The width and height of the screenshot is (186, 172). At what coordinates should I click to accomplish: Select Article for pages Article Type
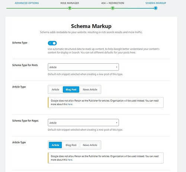click(55, 145)
